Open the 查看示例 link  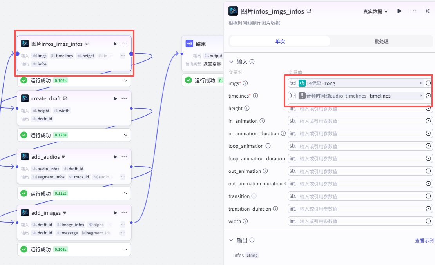424,241
